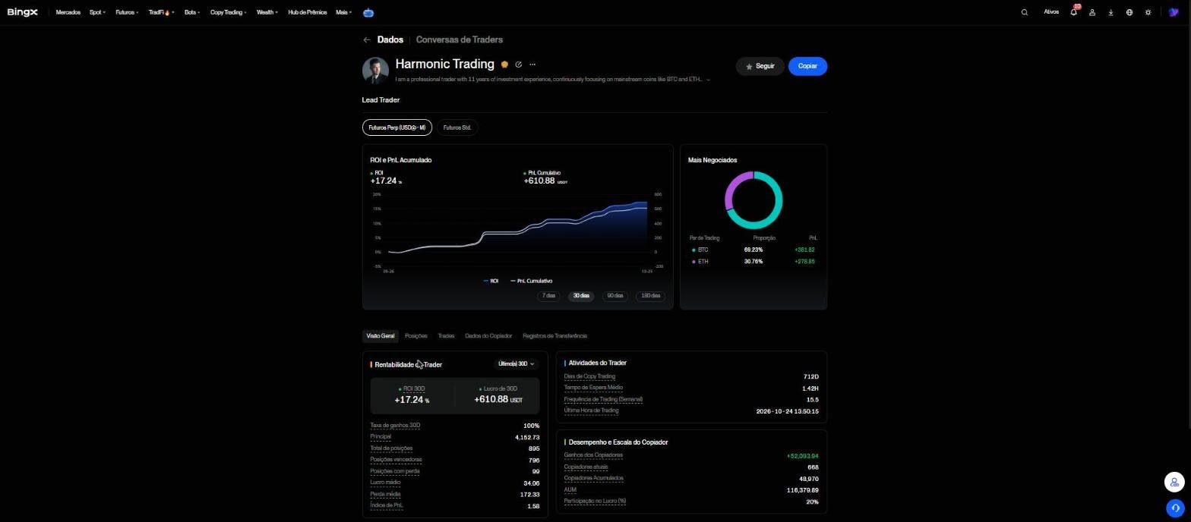Open the Registros de Transferência tab
This screenshot has width=1191, height=522.
coord(554,335)
